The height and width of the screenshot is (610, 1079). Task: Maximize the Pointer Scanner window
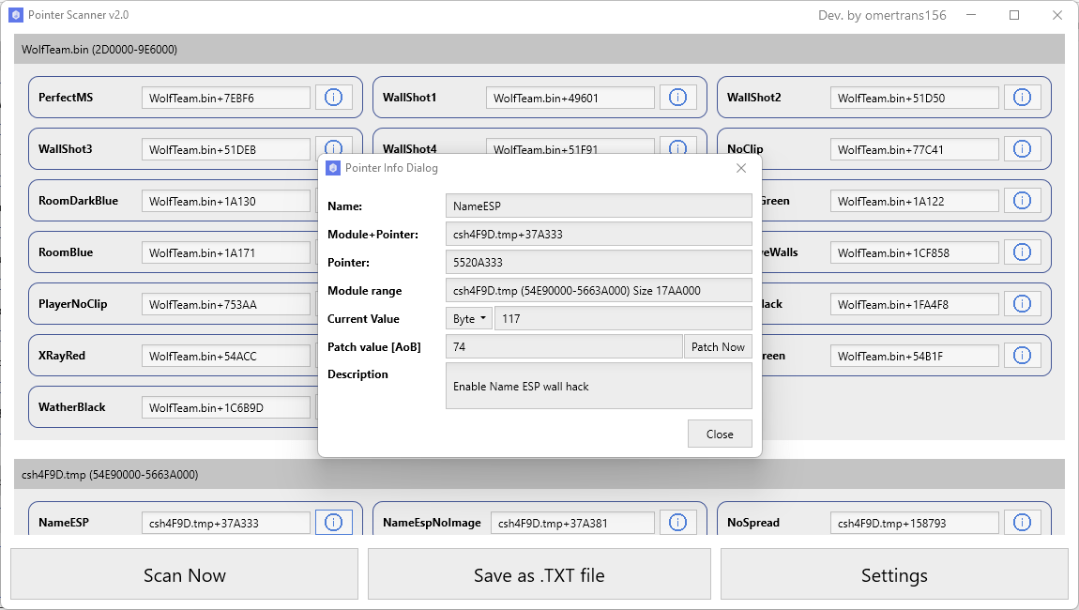[1014, 15]
